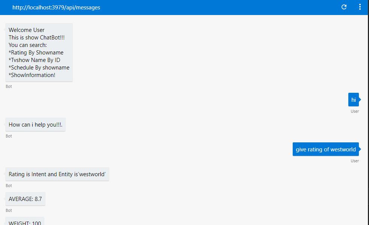The image size is (369, 225).
Task: Click the refresh conversation icon
Action: tap(344, 7)
